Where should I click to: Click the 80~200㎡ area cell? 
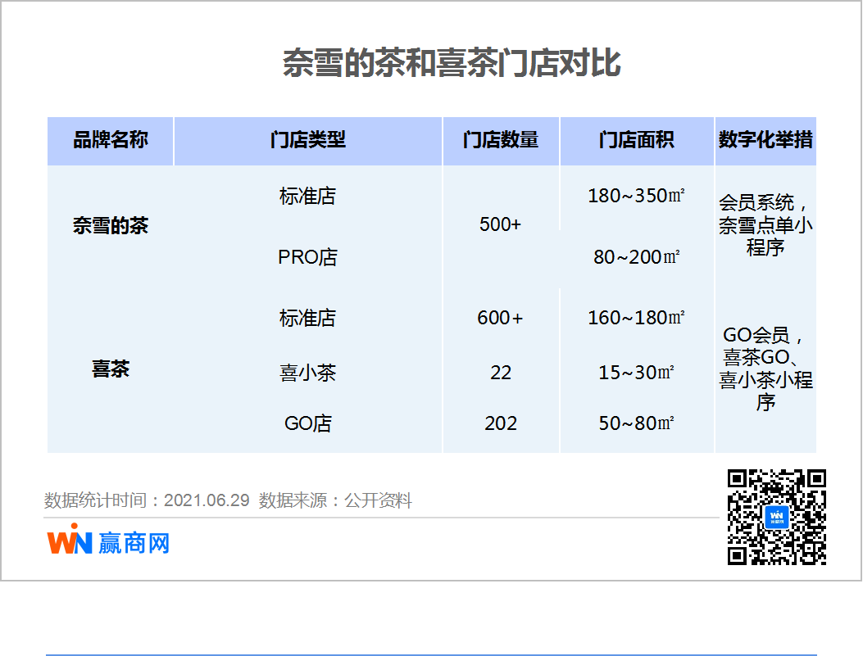tap(637, 257)
